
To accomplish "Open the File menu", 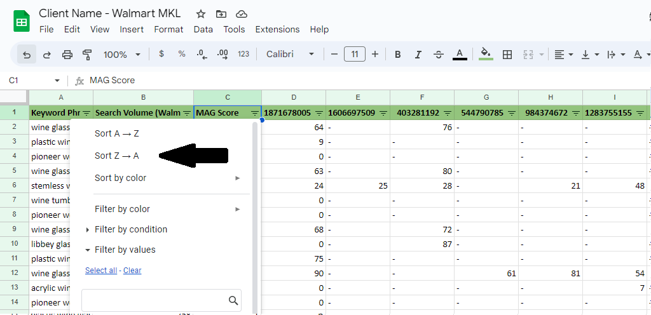I will coord(46,29).
